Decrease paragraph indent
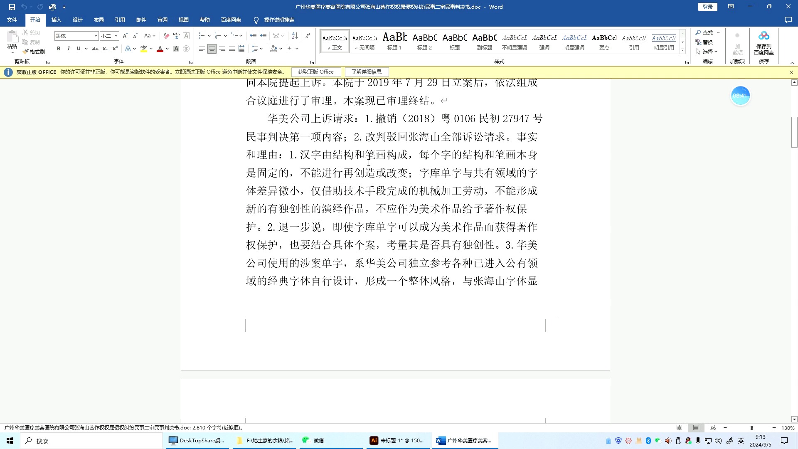The width and height of the screenshot is (798, 449). [x=253, y=36]
